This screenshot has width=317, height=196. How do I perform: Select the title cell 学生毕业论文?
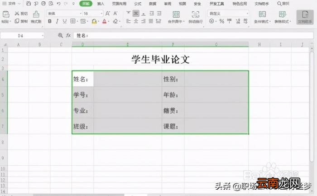[160, 59]
